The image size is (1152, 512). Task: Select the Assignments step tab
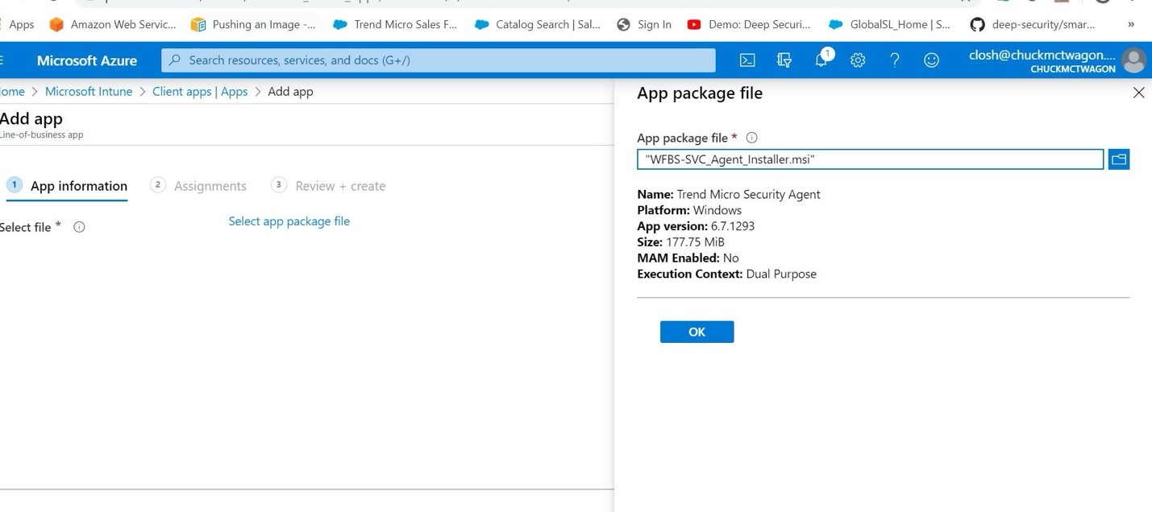pos(198,186)
